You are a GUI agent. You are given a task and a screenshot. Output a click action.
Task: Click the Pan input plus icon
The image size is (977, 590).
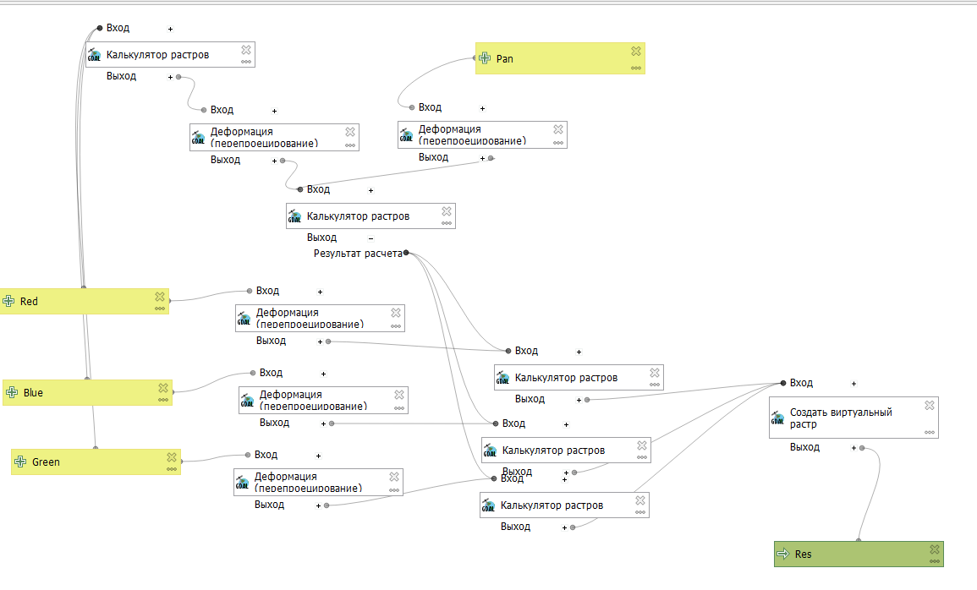(485, 58)
